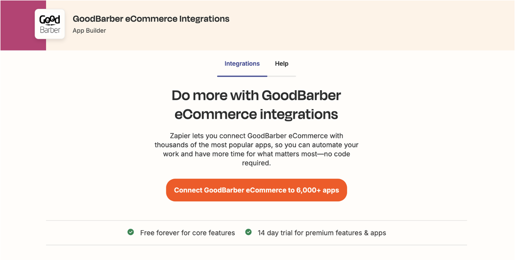Click the word Barber inside the logo
This screenshot has height=260, width=516.
tap(50, 30)
